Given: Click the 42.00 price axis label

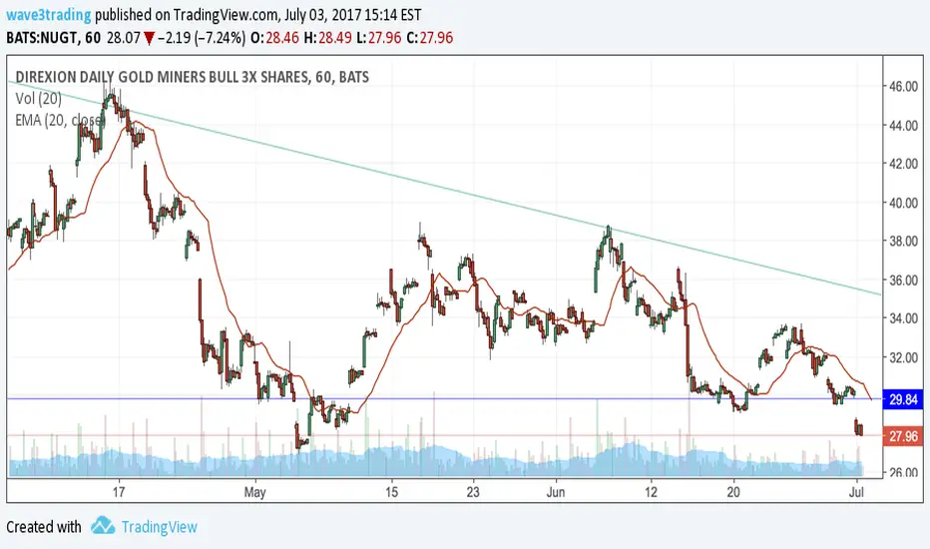Looking at the screenshot, I should click(903, 164).
